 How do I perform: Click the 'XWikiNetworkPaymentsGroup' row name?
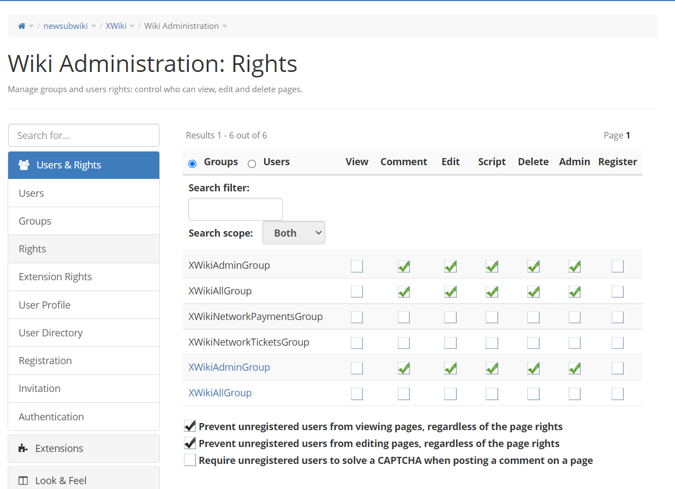click(255, 317)
